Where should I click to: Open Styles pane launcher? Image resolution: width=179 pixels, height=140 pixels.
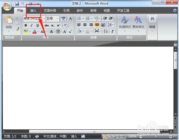(x=144, y=37)
